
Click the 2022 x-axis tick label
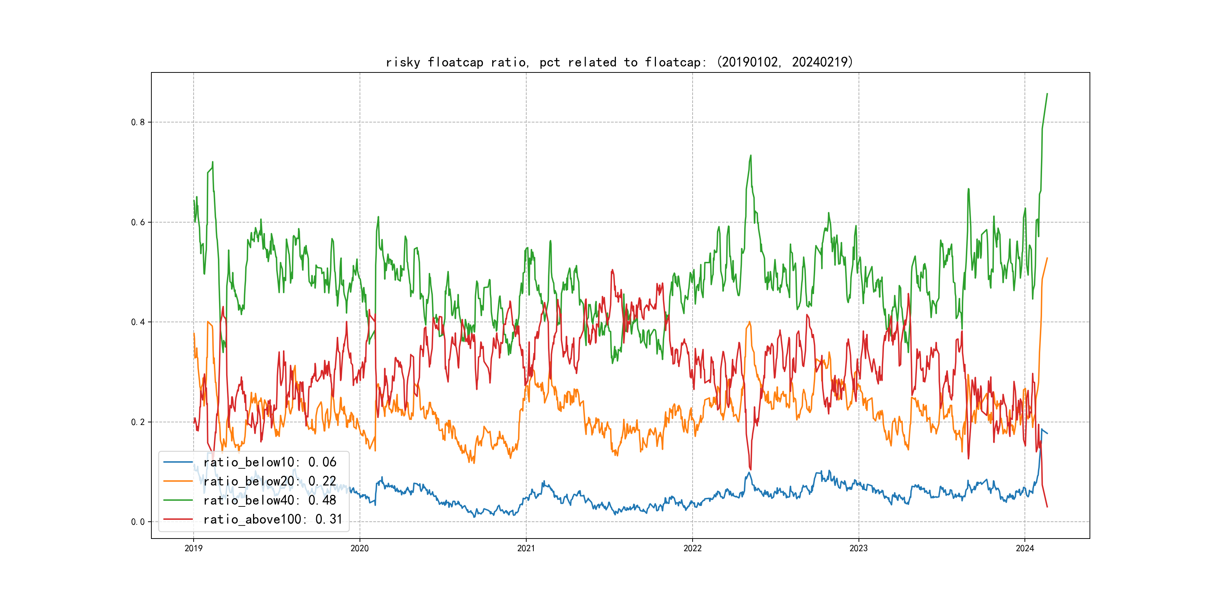[693, 548]
